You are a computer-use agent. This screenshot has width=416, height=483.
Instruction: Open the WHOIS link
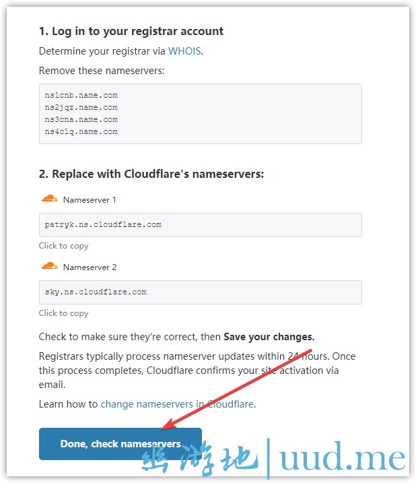click(x=184, y=51)
